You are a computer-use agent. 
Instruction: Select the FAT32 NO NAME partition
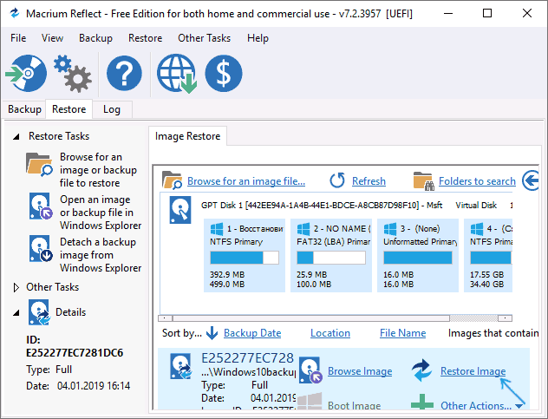coord(333,253)
